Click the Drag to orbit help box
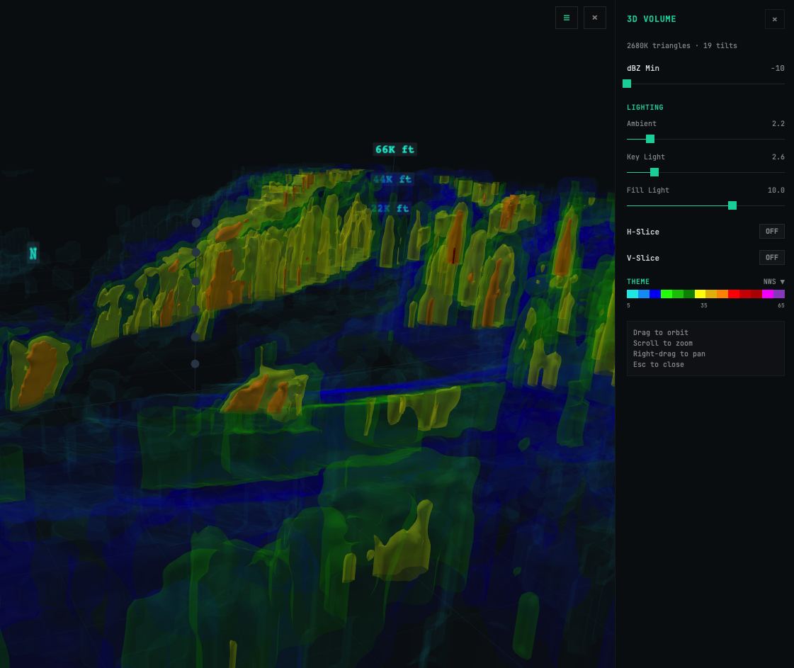This screenshot has width=794, height=668. coord(705,348)
